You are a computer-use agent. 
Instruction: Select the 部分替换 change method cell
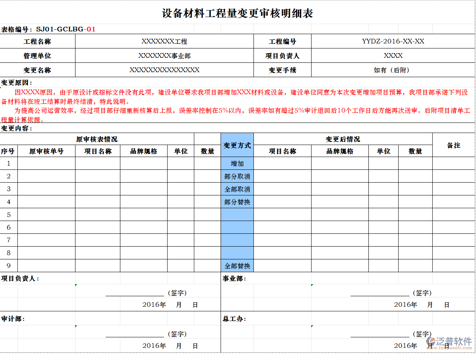click(238, 202)
